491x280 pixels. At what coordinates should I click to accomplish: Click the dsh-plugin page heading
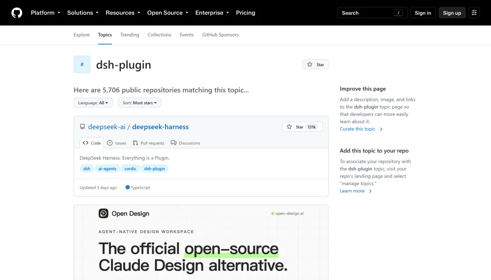tap(124, 65)
